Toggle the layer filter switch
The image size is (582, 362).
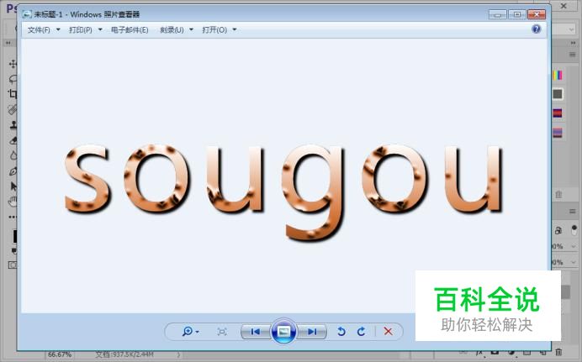tap(574, 230)
